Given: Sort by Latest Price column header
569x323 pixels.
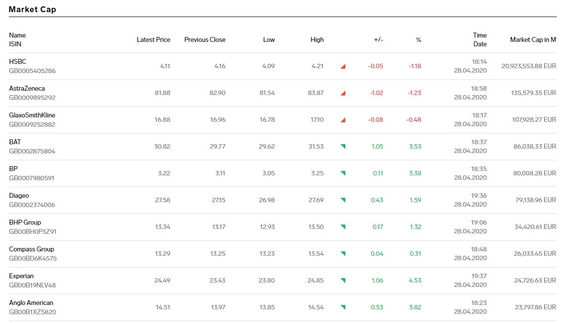Looking at the screenshot, I should click(153, 40).
